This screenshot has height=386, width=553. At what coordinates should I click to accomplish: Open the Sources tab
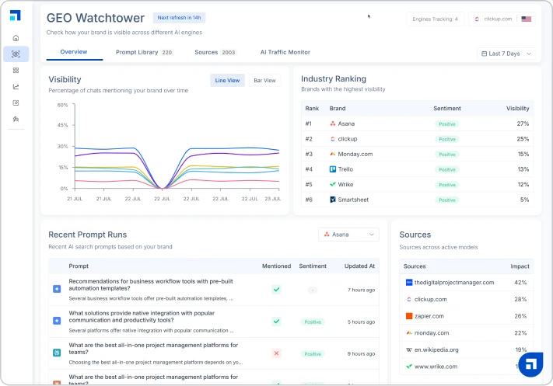point(215,52)
